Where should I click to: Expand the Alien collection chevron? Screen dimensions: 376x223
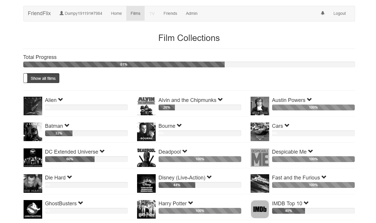click(x=61, y=100)
